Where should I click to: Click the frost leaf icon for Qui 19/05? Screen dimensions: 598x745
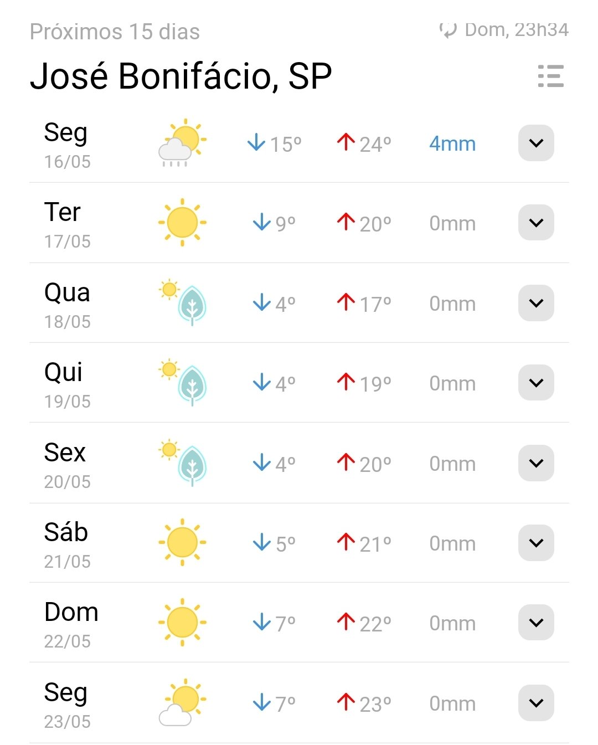coord(183,382)
